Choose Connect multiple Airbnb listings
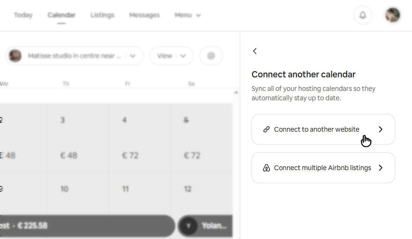Screen dimensions: 412x239 [x=323, y=168]
